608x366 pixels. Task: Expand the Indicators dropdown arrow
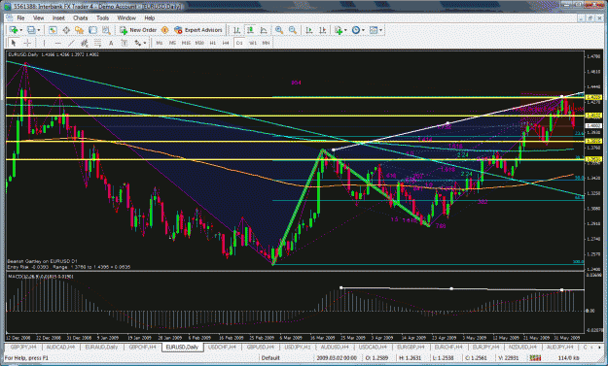(345, 30)
